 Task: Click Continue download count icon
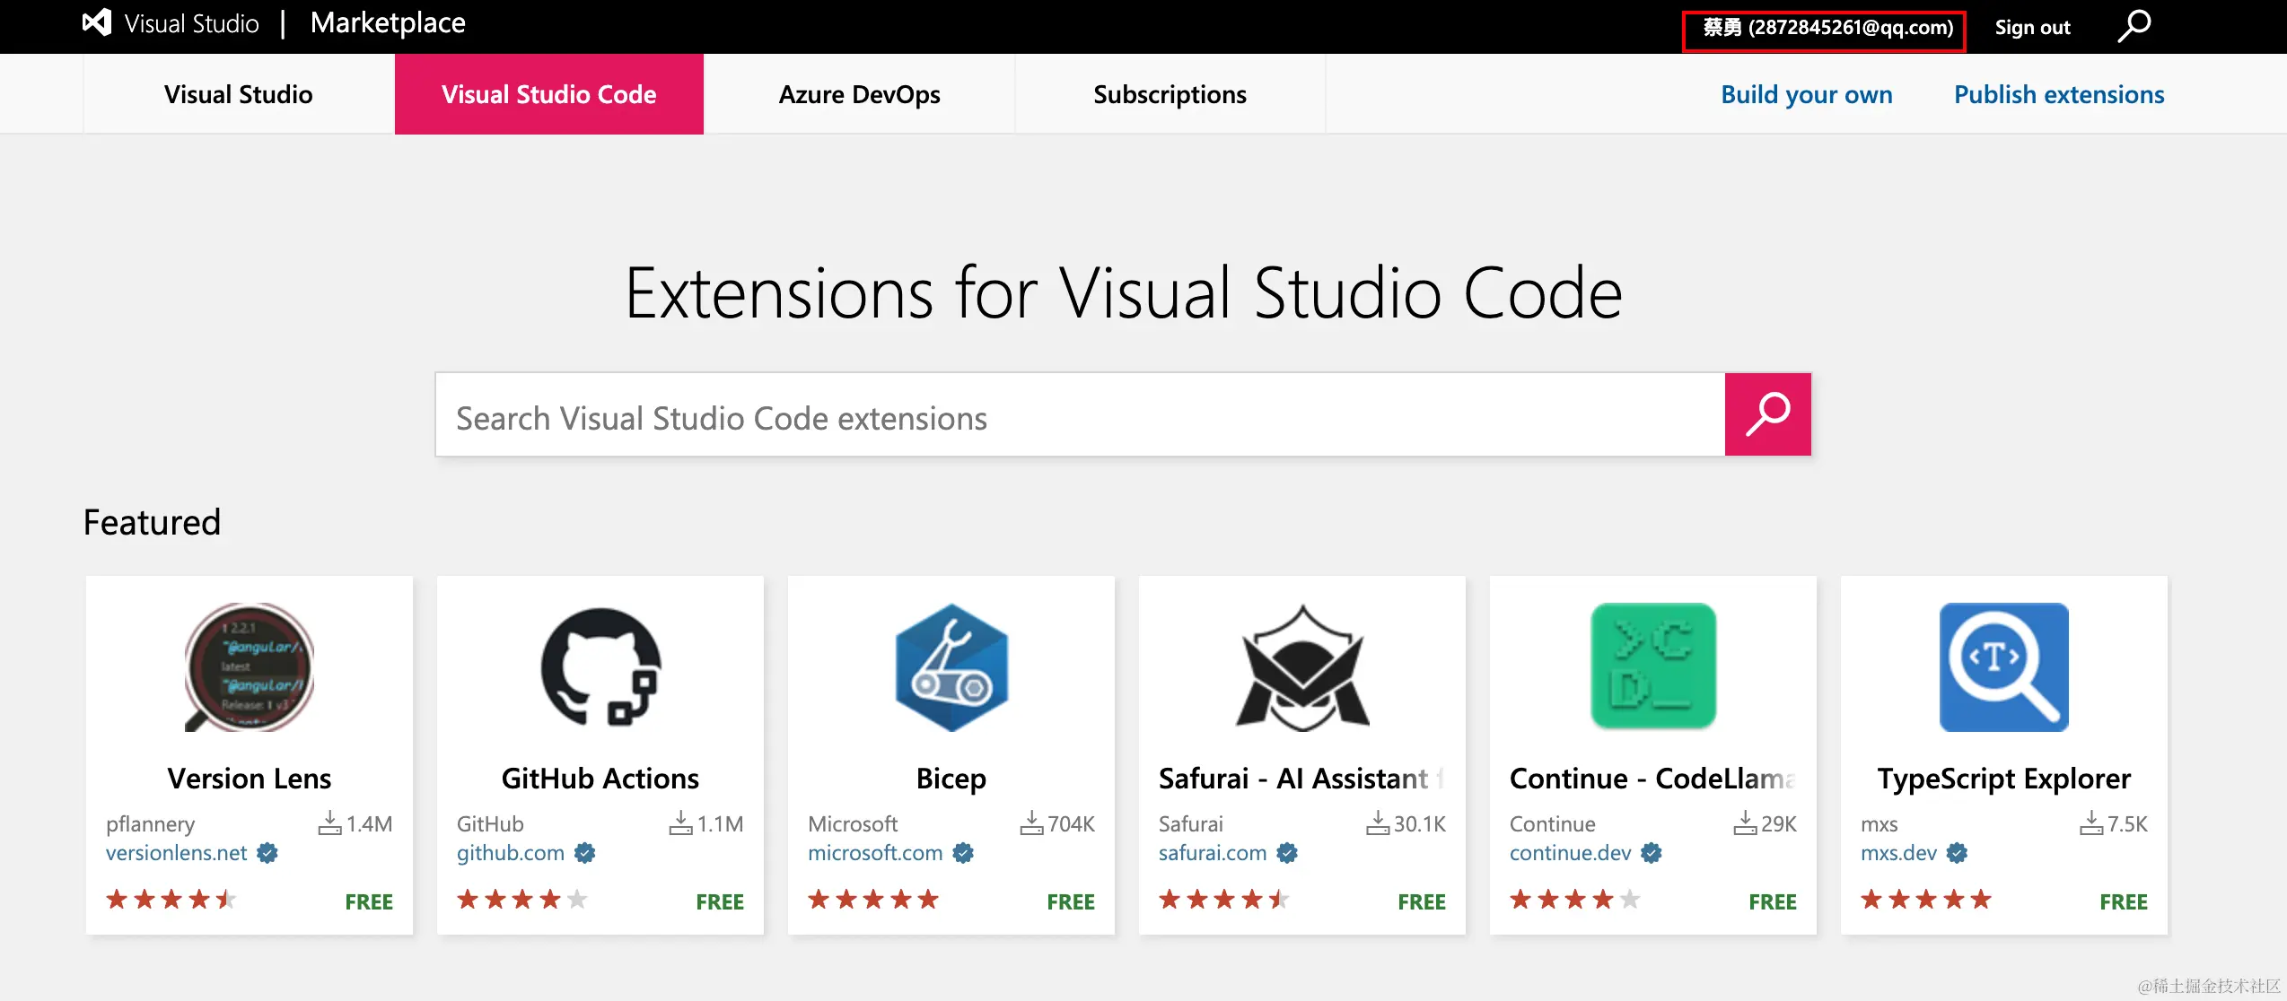coord(1745,823)
